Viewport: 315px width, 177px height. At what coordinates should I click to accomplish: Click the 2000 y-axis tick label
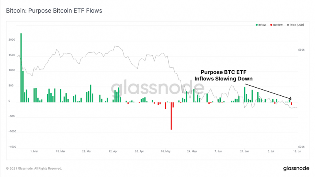[12, 40]
